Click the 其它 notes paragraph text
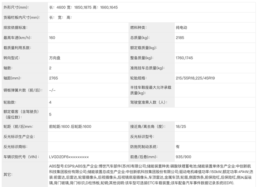Image resolution: width=257 pixels, height=187 pixels. 151,175
